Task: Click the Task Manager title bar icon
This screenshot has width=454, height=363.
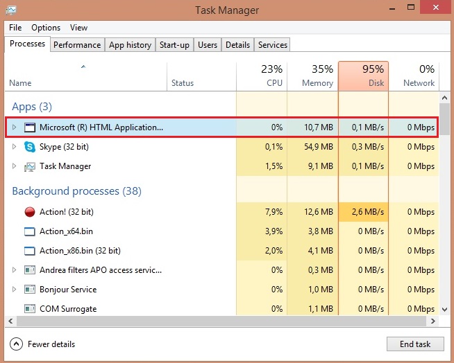Action: coord(10,10)
